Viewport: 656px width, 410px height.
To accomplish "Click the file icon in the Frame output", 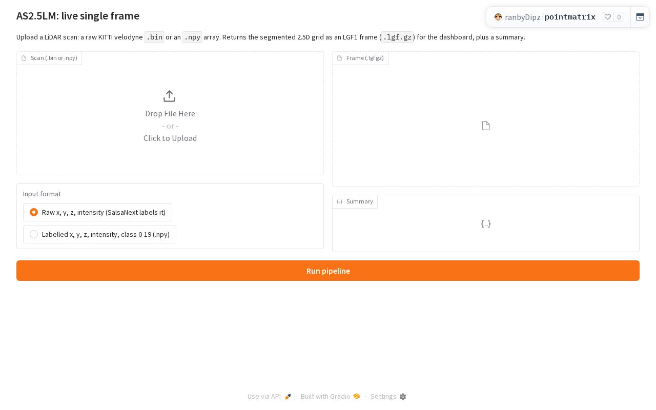I will click(486, 126).
